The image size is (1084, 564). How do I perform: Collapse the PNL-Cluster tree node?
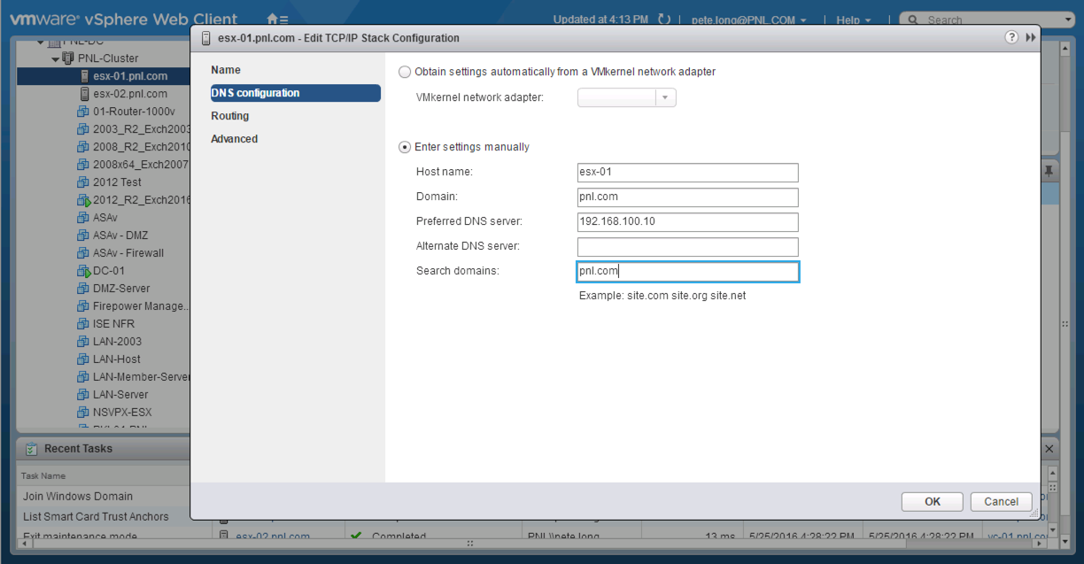click(56, 59)
